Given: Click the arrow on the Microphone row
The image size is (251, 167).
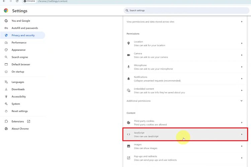Looking at the screenshot, I should pyautogui.click(x=242, y=67).
